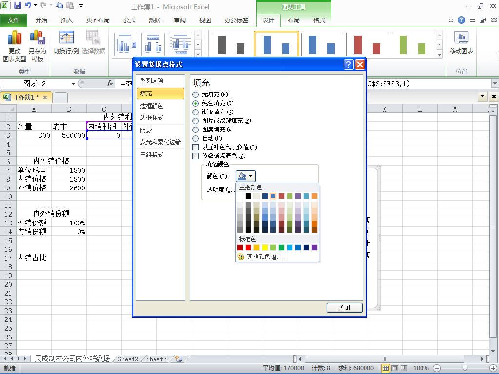The width and height of the screenshot is (499, 374).
Task: Click the Redo icon in quick access toolbar
Action: 43,5
